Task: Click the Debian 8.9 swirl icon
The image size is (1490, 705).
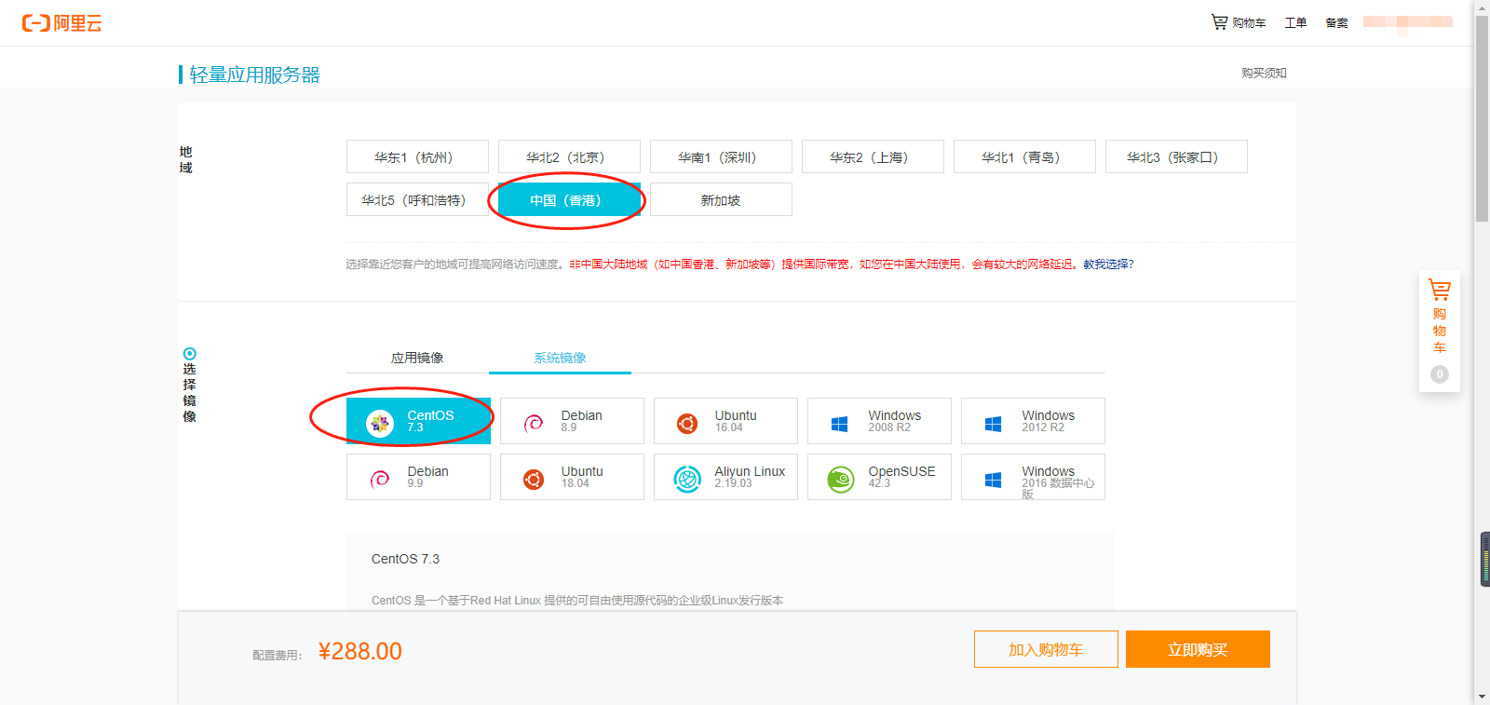Action: (534, 424)
